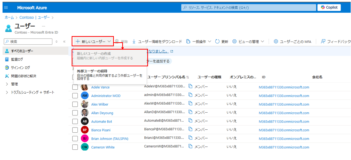
Task: Go to ホーム breadcrumb
Action: point(9,17)
